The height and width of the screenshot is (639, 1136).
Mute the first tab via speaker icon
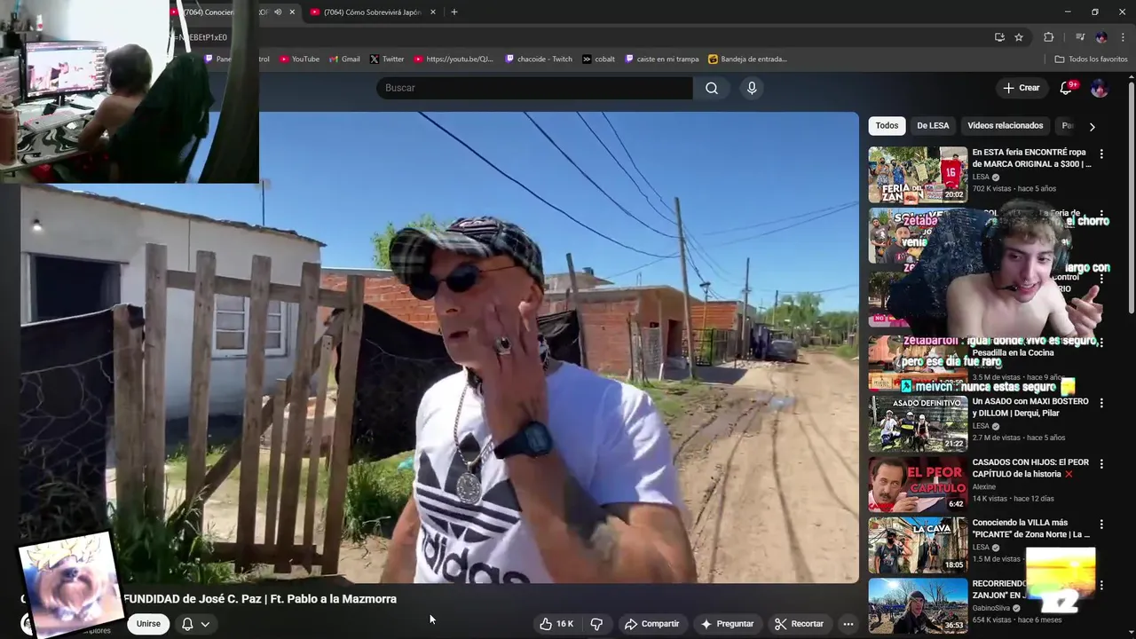tap(278, 12)
